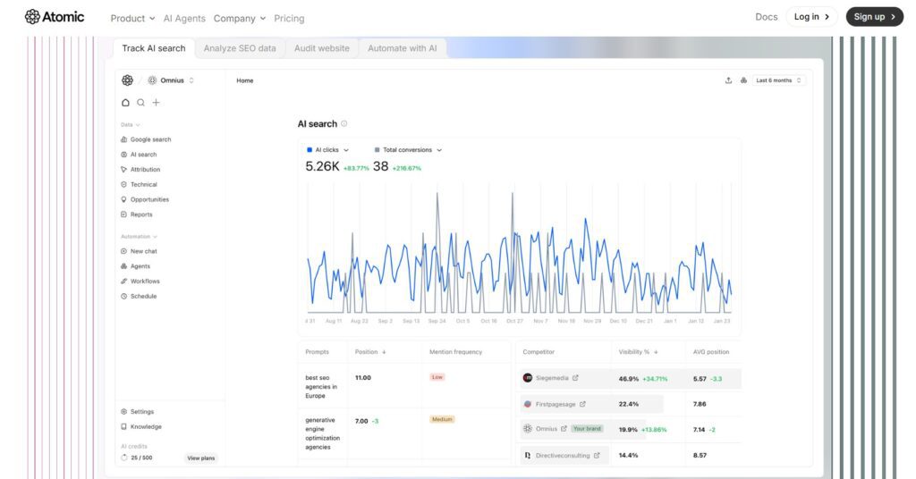Collapse the Data sidebar section
This screenshot has height=479, width=916.
pyautogui.click(x=131, y=125)
